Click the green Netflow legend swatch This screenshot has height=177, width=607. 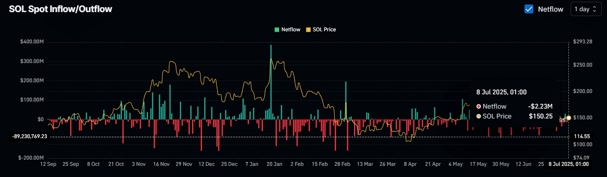(x=277, y=29)
